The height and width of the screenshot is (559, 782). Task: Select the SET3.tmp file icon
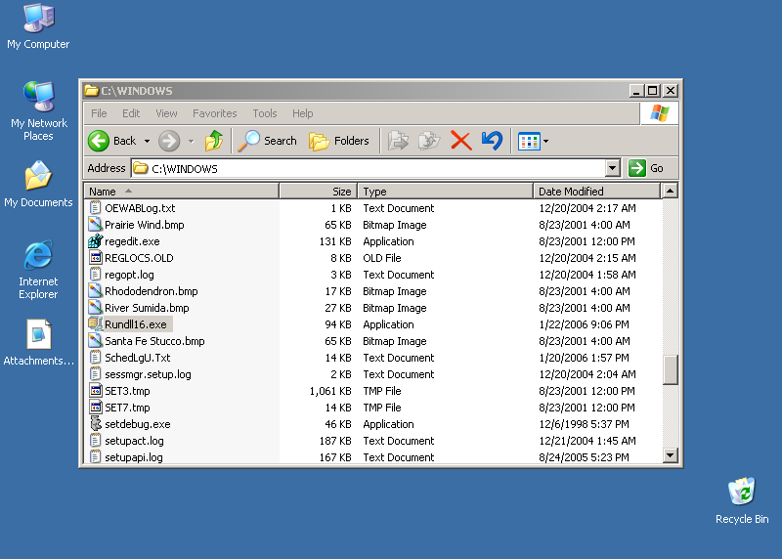[95, 391]
